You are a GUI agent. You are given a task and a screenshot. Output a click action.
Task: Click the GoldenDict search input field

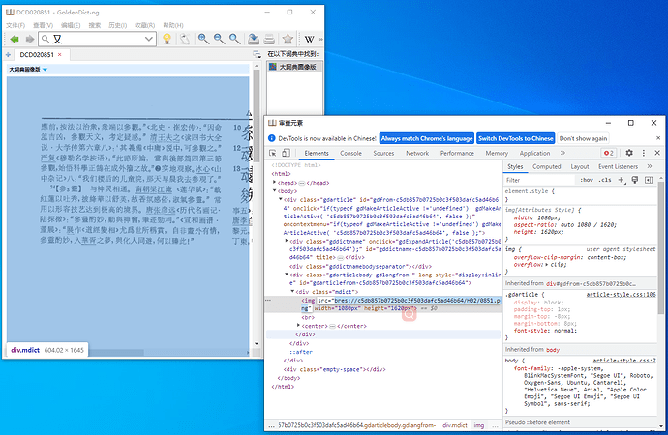[x=97, y=39]
